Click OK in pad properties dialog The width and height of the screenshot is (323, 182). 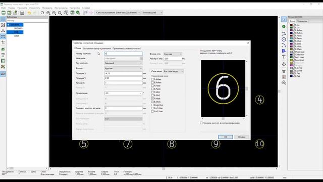(x=226, y=137)
